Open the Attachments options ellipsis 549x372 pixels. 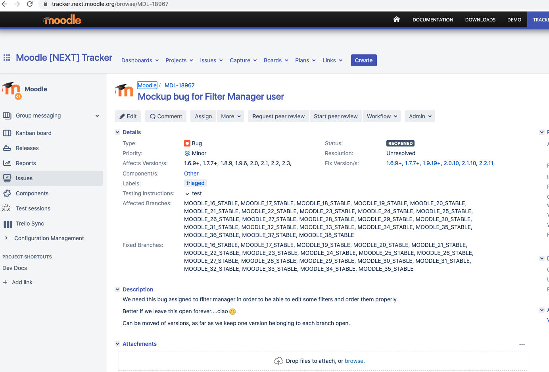pos(522,345)
